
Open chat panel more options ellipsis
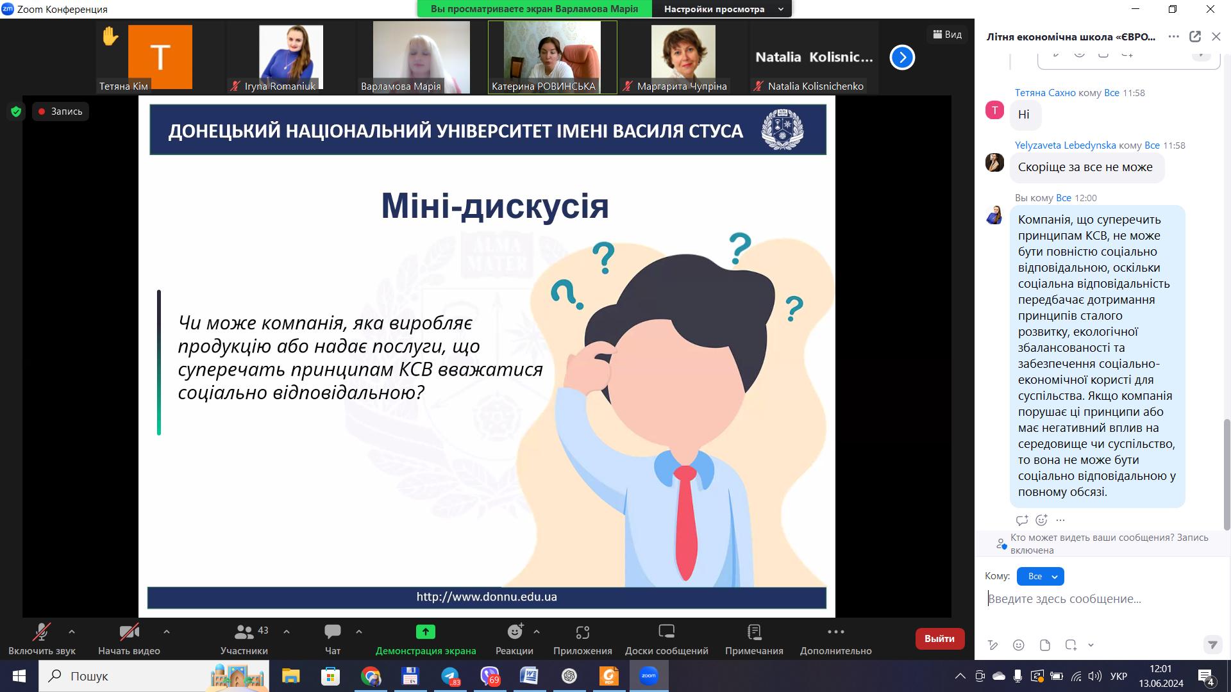pyautogui.click(x=1174, y=37)
